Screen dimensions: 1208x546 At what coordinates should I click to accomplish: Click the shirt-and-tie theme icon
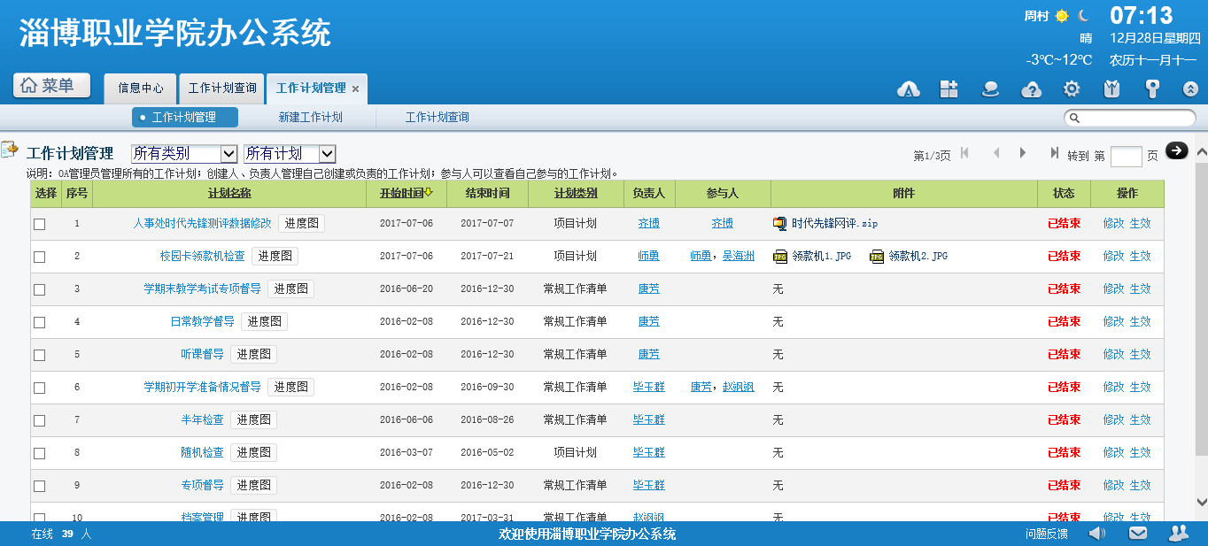[x=1112, y=88]
